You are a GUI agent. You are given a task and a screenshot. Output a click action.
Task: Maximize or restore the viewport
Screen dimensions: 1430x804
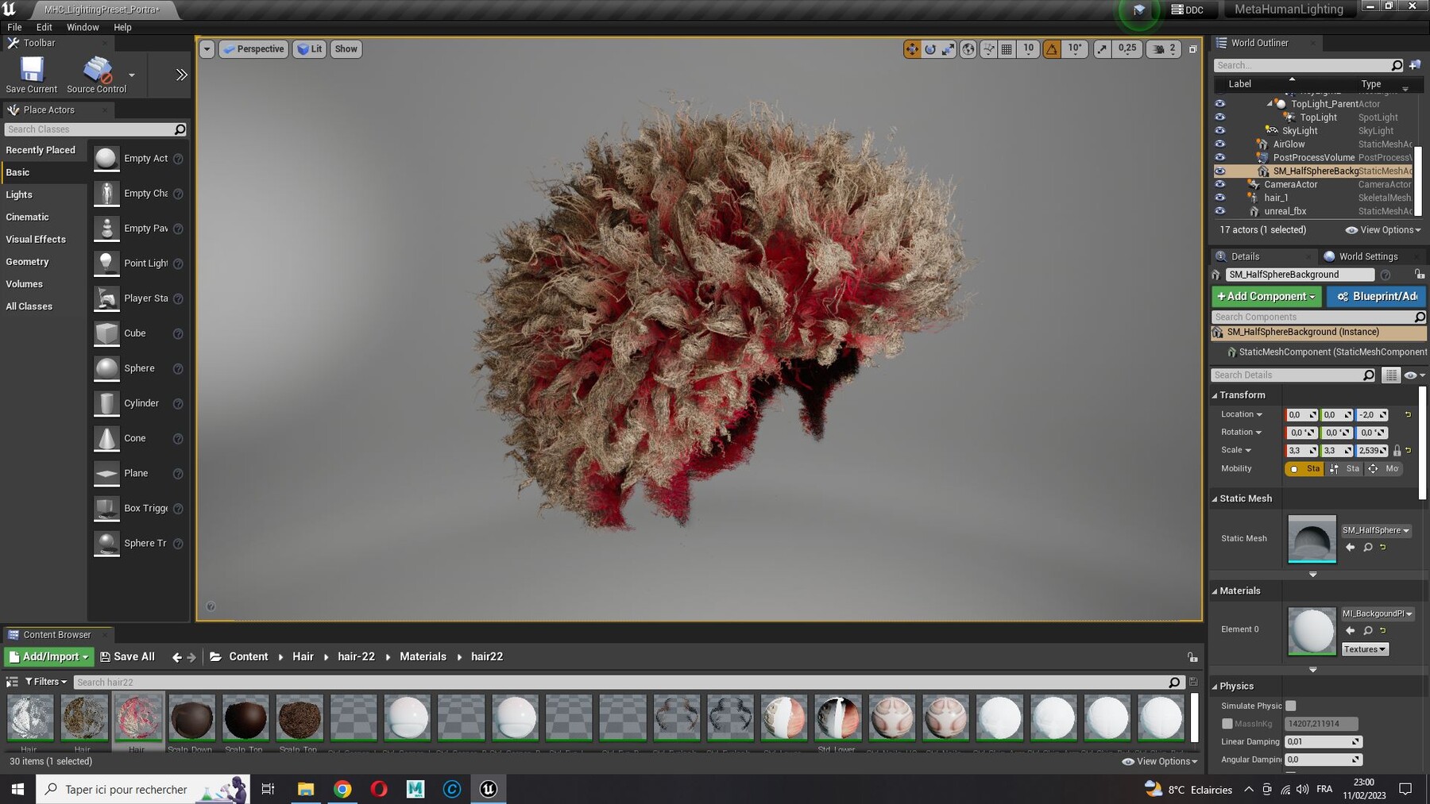pyautogui.click(x=1192, y=49)
